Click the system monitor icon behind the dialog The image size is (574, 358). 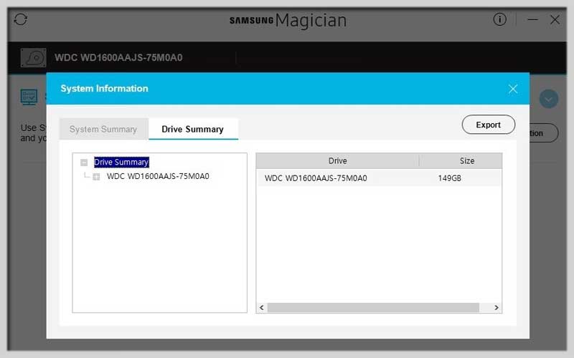[29, 97]
